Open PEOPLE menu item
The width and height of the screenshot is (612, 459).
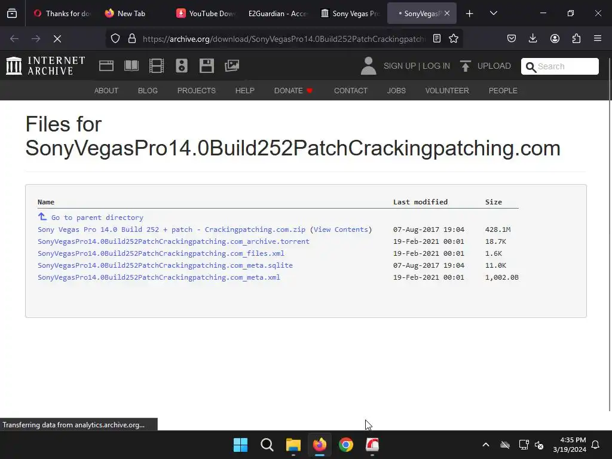(x=503, y=91)
